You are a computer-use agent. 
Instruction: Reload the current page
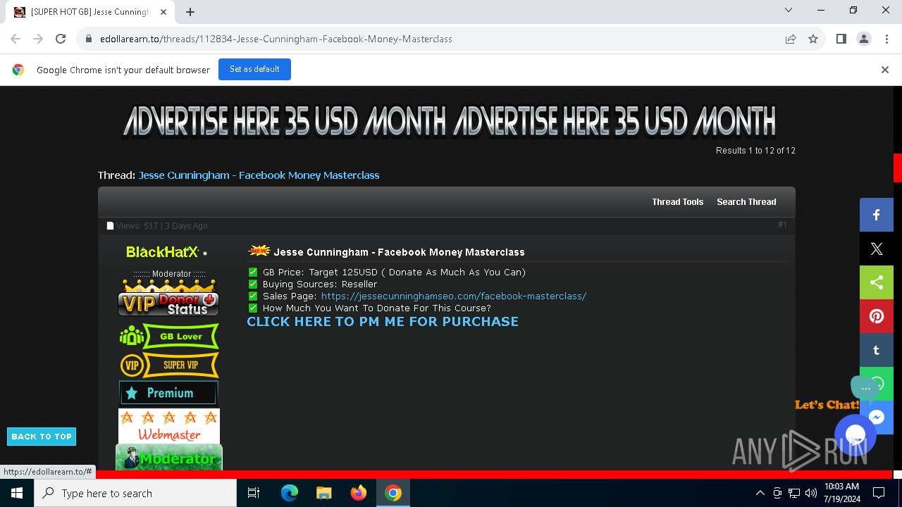(61, 39)
